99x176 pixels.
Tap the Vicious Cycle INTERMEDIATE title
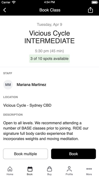tap(49, 37)
